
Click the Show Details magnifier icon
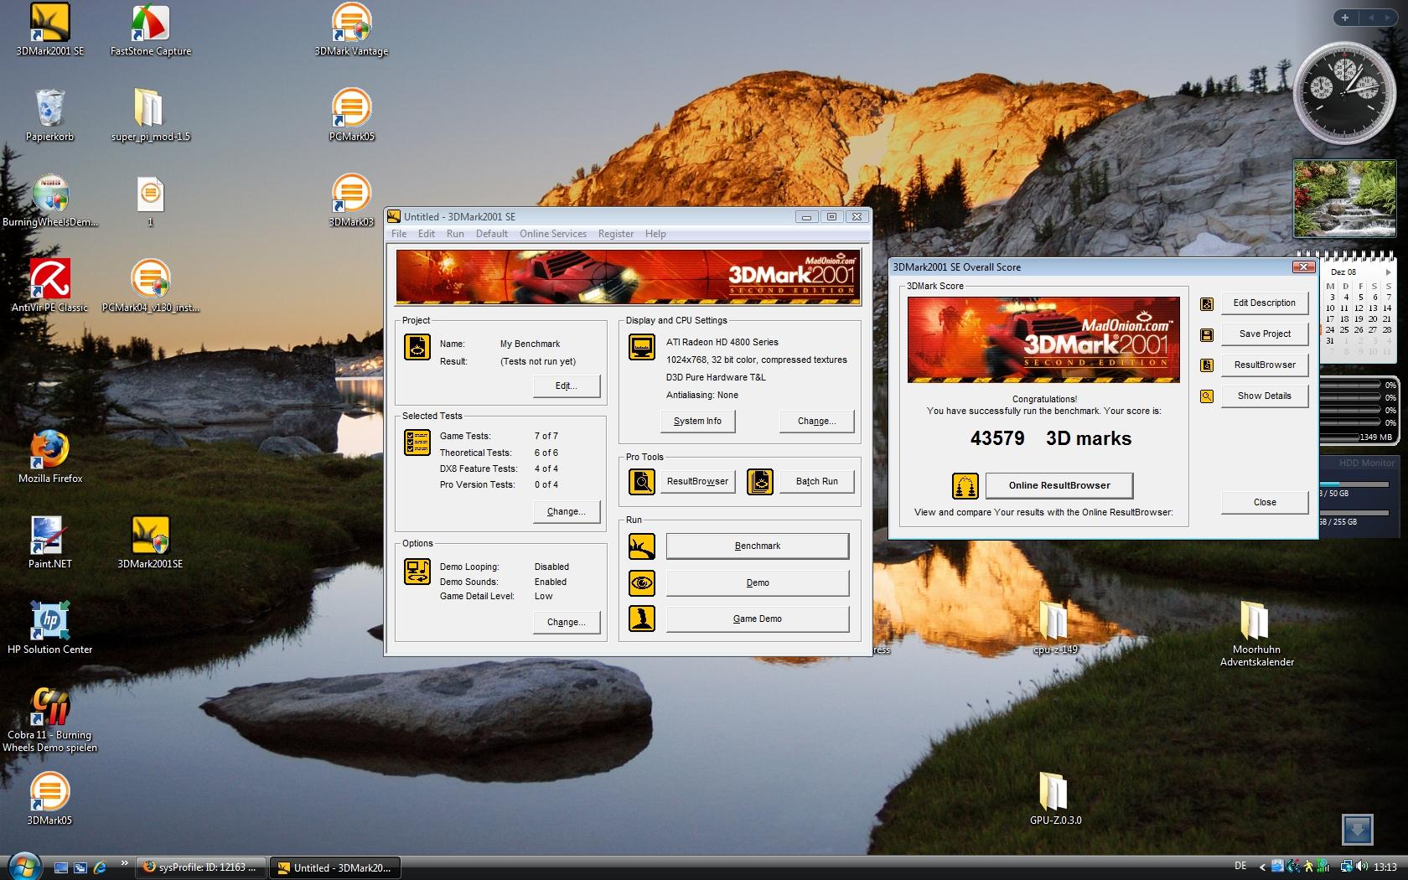1207,396
